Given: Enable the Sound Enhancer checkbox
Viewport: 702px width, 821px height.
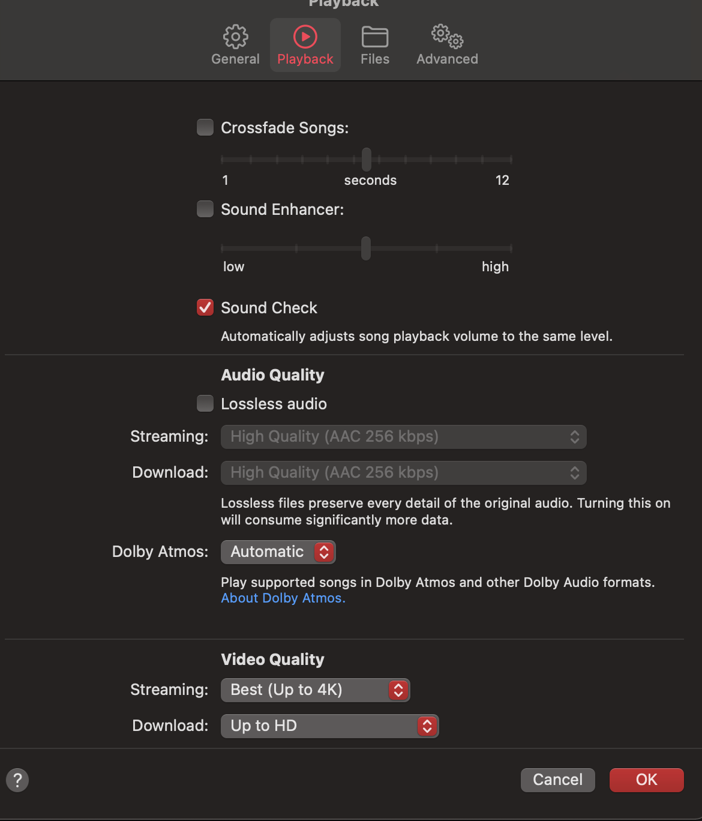Looking at the screenshot, I should 205,209.
